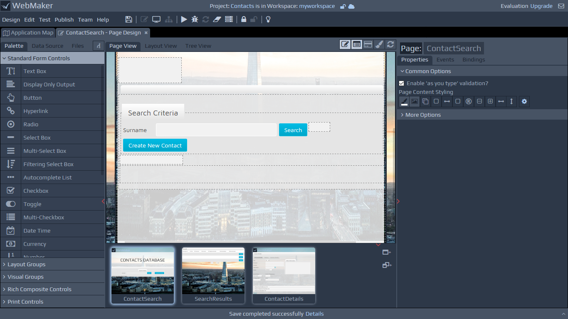Screen dimensions: 568x319
Task: Click the Upgrade link
Action: (x=541, y=6)
